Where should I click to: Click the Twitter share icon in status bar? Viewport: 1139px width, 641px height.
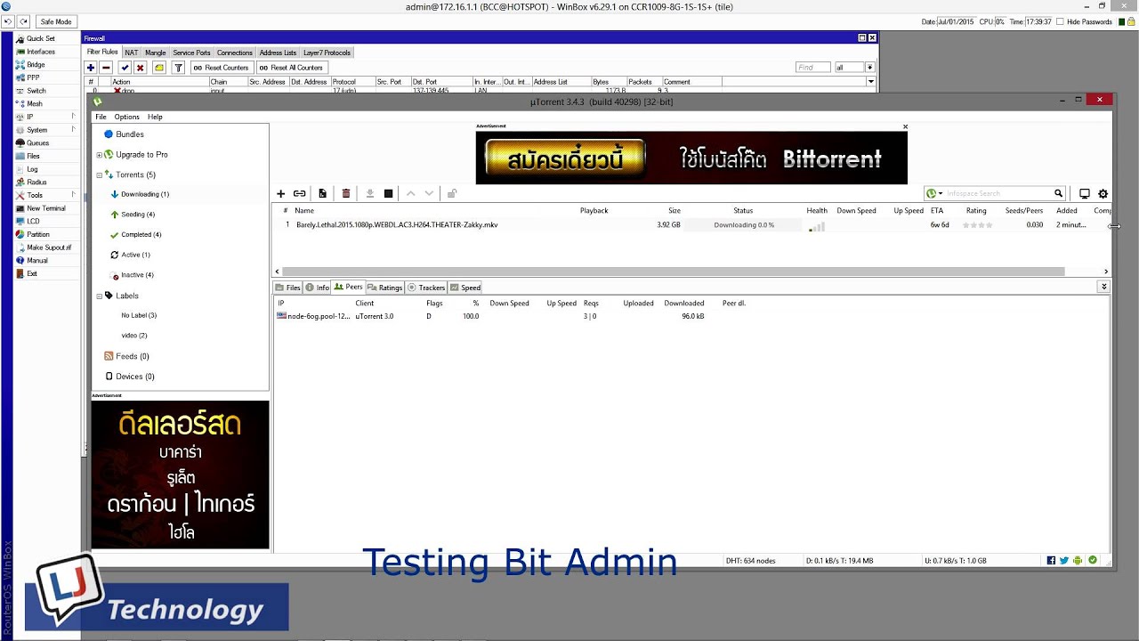[x=1064, y=561]
